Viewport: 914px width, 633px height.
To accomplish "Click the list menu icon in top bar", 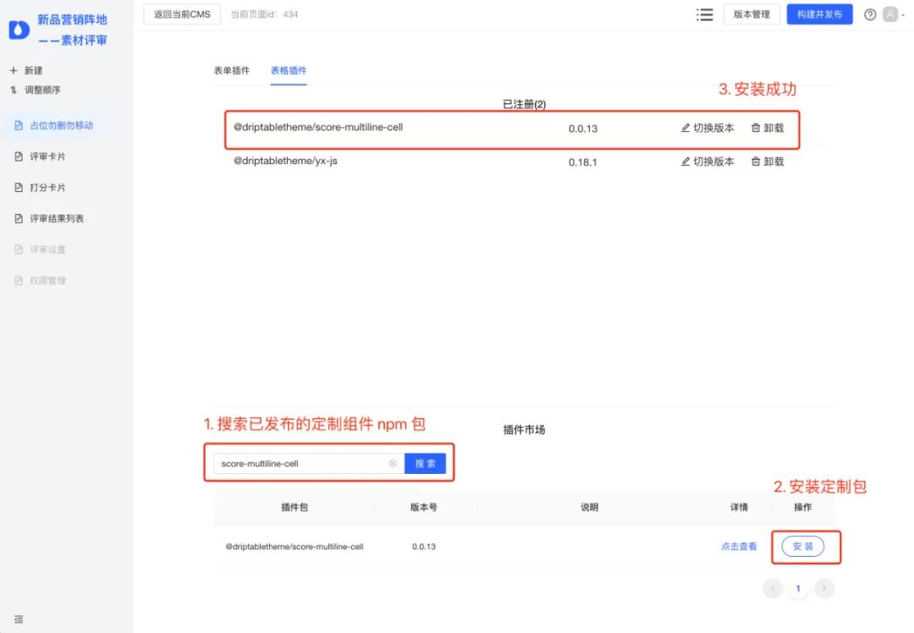I will click(703, 14).
